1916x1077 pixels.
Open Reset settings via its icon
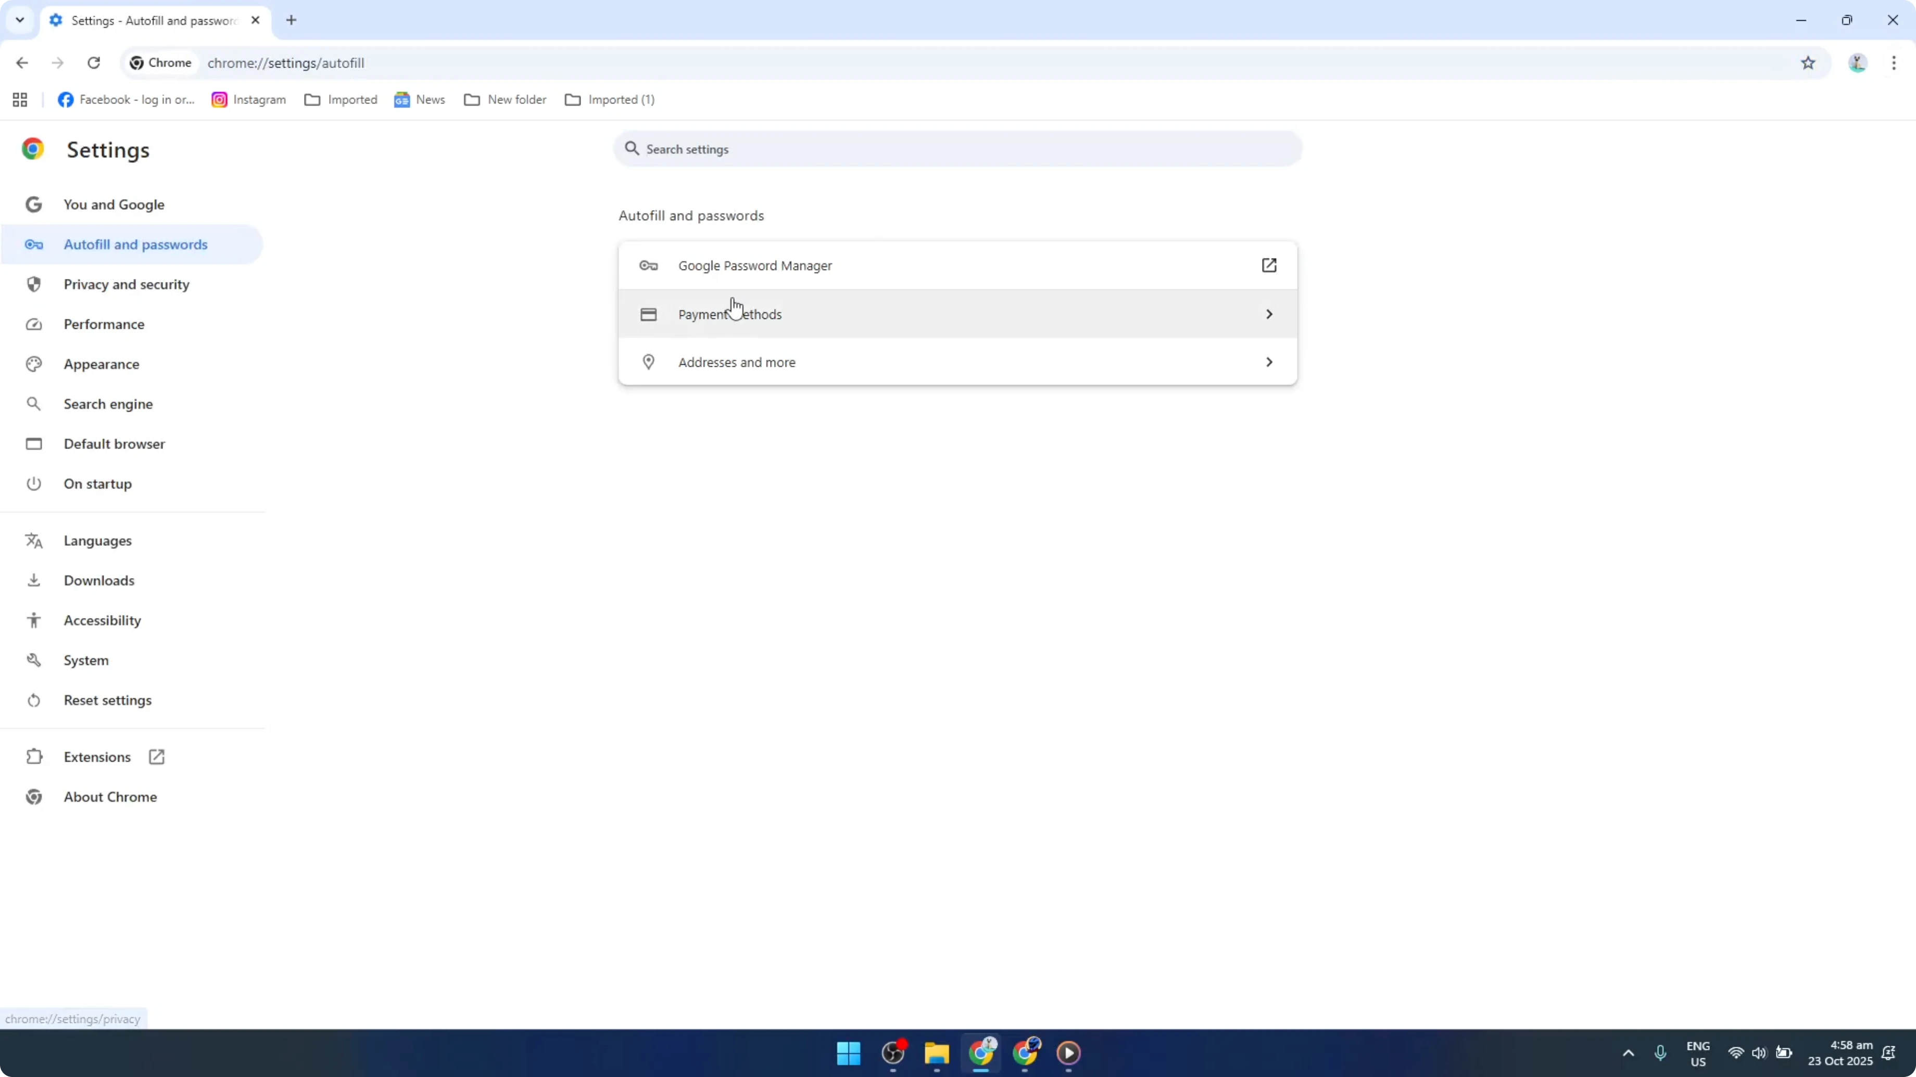pyautogui.click(x=33, y=699)
